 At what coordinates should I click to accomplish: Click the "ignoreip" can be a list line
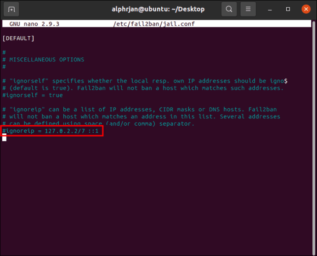(140, 110)
